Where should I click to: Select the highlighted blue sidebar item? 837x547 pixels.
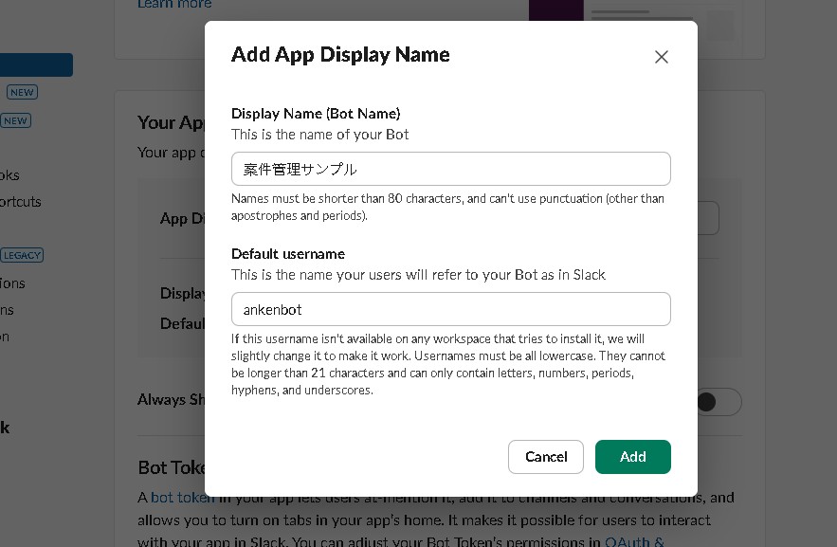click(x=36, y=65)
